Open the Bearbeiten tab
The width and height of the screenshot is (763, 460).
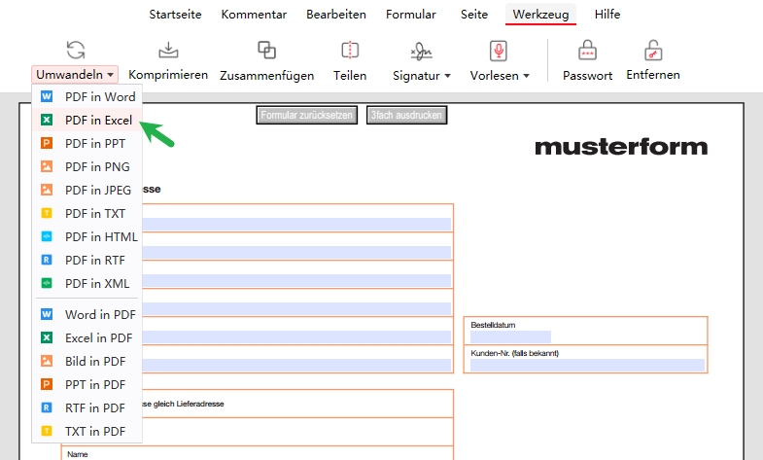336,15
